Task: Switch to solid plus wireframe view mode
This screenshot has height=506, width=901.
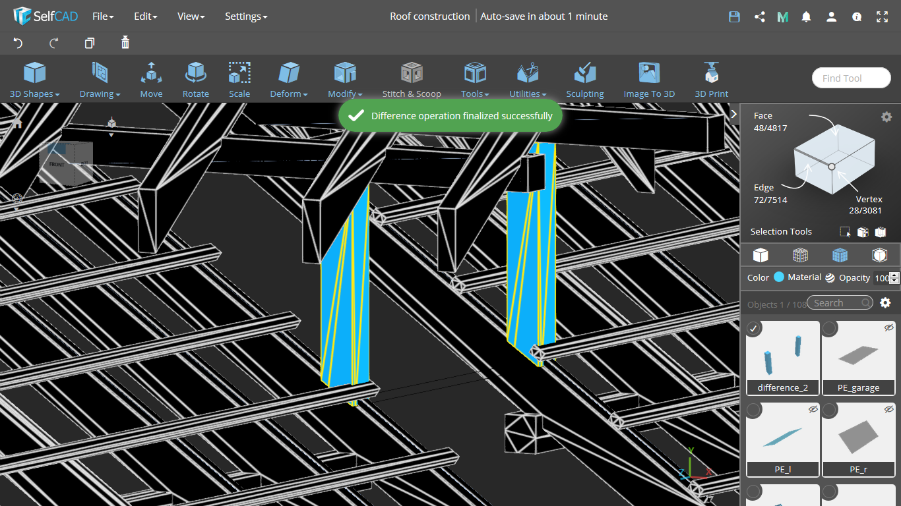Action: pos(840,255)
